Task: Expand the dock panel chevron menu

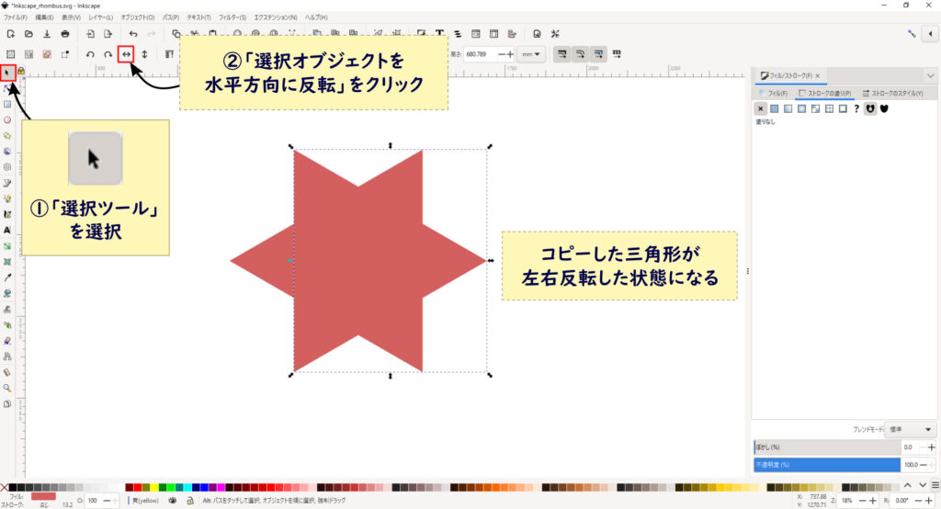Action: click(930, 75)
